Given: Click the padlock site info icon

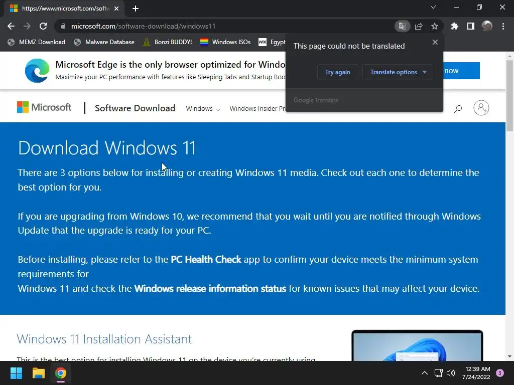Looking at the screenshot, I should click(x=63, y=26).
